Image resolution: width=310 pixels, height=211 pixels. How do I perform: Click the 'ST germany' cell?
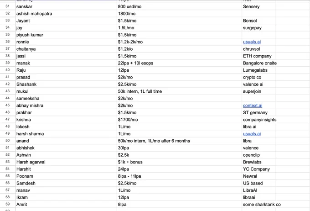coord(259,113)
